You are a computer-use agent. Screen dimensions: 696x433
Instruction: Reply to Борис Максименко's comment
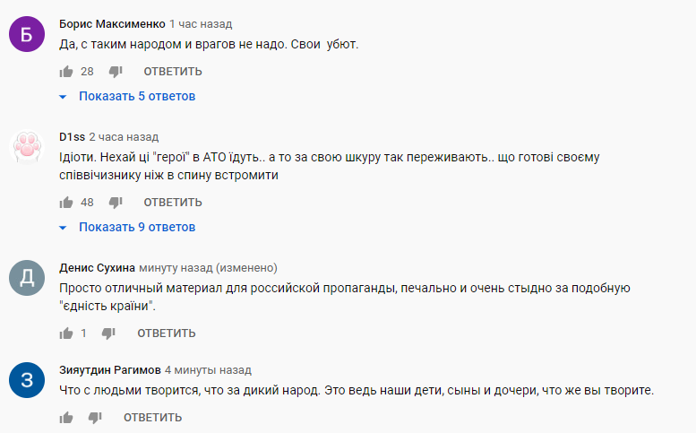tap(173, 72)
